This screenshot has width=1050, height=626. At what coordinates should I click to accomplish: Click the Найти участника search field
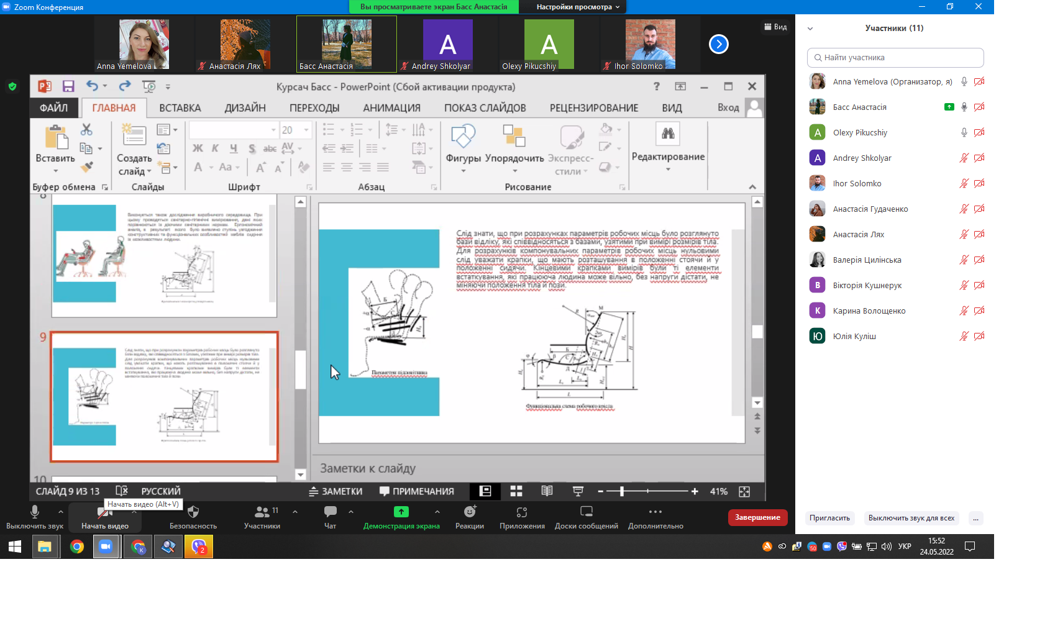(x=895, y=58)
